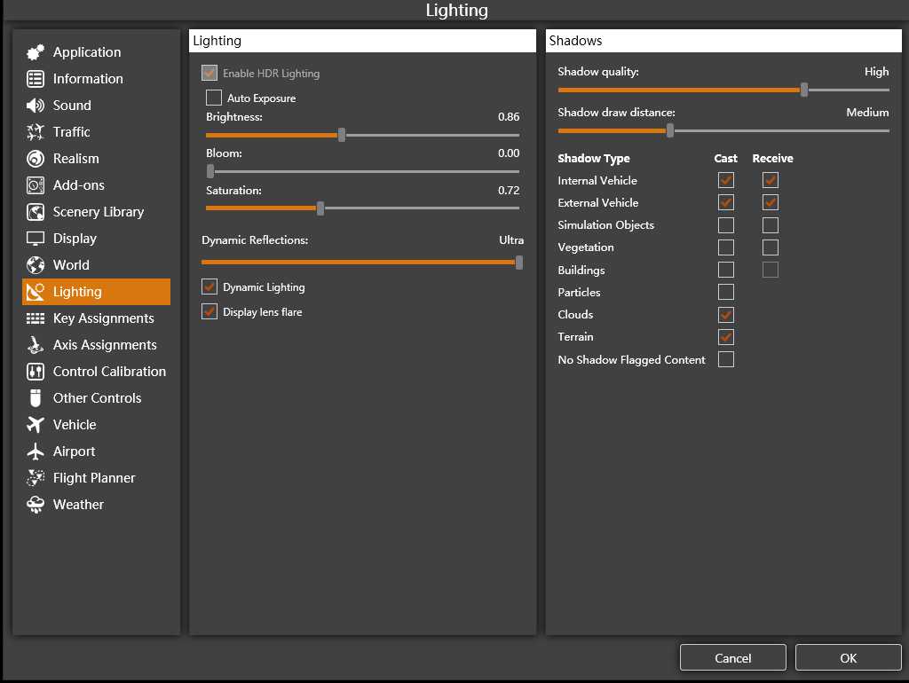The width and height of the screenshot is (909, 683).
Task: Enable Simulation Objects Cast shadow
Action: [x=726, y=224]
